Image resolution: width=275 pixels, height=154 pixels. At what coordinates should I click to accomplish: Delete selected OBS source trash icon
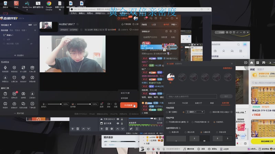tap(107, 129)
